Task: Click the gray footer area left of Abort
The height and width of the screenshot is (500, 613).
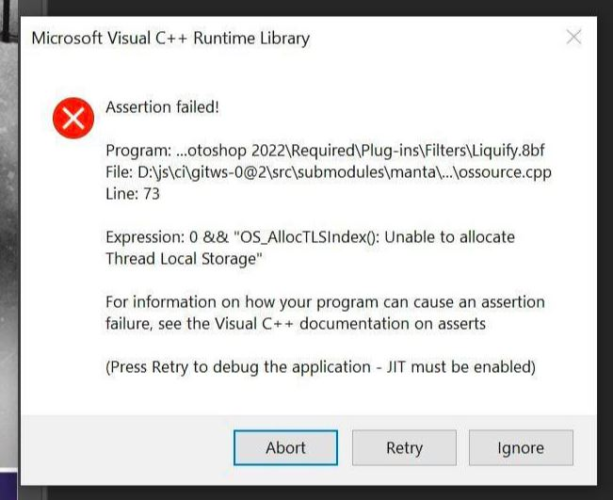Action: (122, 448)
